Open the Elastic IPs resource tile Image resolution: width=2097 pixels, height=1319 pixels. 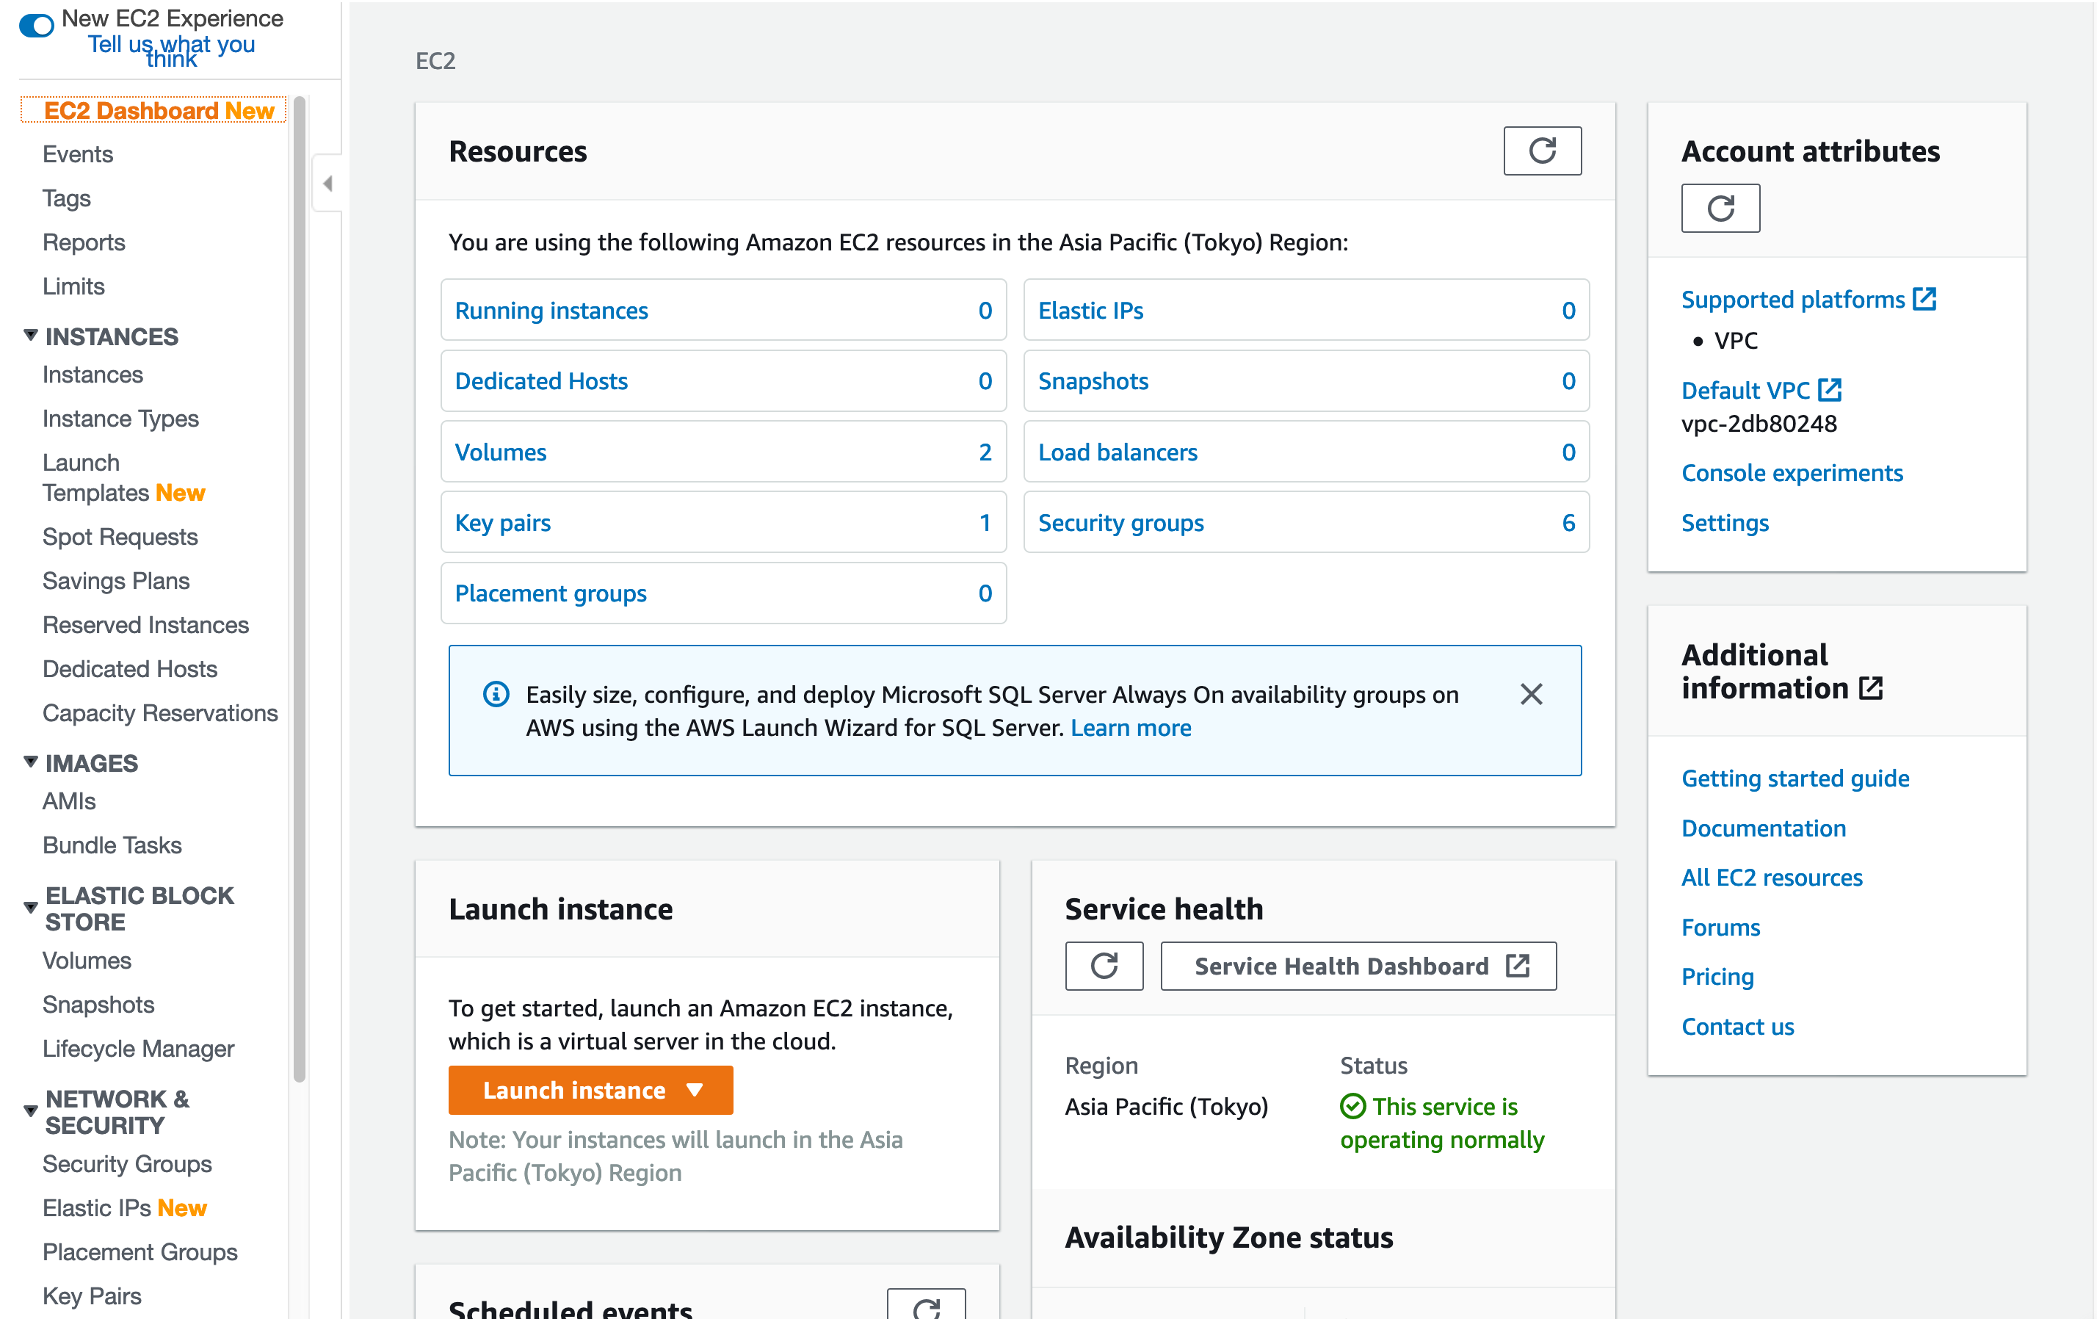point(1306,310)
